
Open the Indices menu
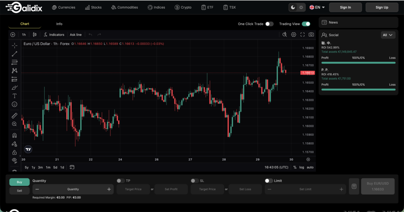pos(156,7)
